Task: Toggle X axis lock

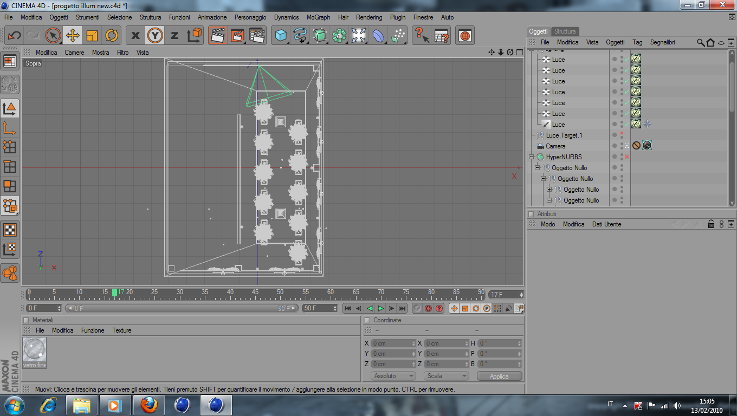Action: point(135,36)
